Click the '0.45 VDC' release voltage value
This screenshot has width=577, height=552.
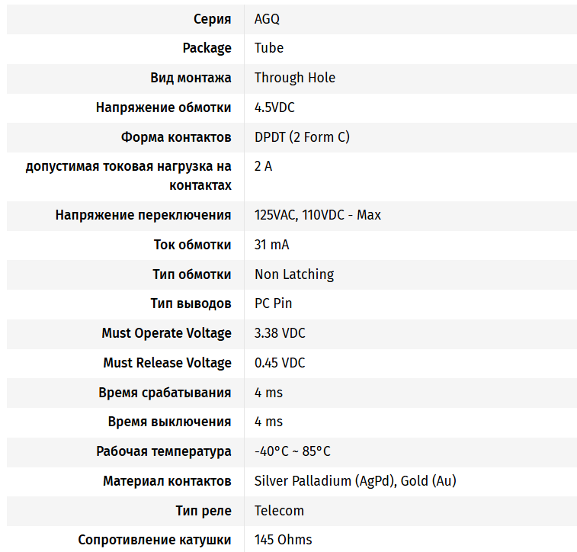[x=280, y=363]
